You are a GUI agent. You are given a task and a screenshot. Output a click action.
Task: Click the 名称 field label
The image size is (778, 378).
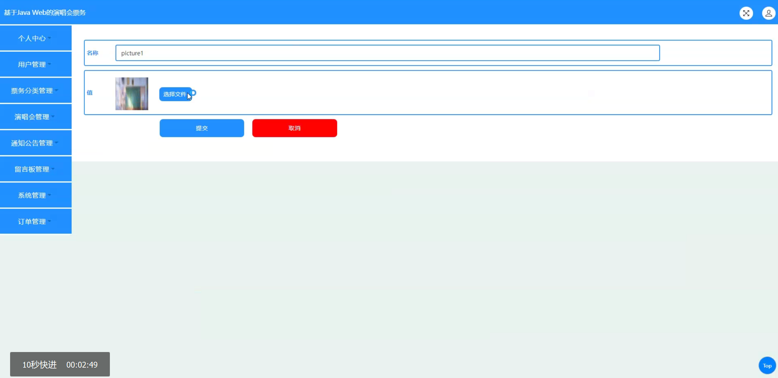(92, 53)
